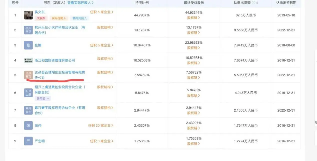
Task: Click the 达孜县百 company logo icon
Action: point(28,75)
